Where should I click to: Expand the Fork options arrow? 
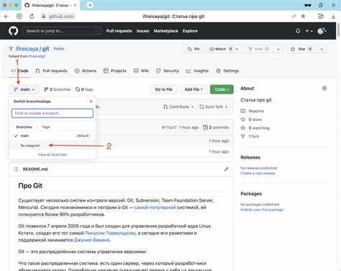[x=278, y=49]
